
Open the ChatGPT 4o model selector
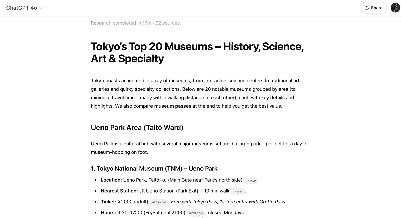click(x=24, y=8)
